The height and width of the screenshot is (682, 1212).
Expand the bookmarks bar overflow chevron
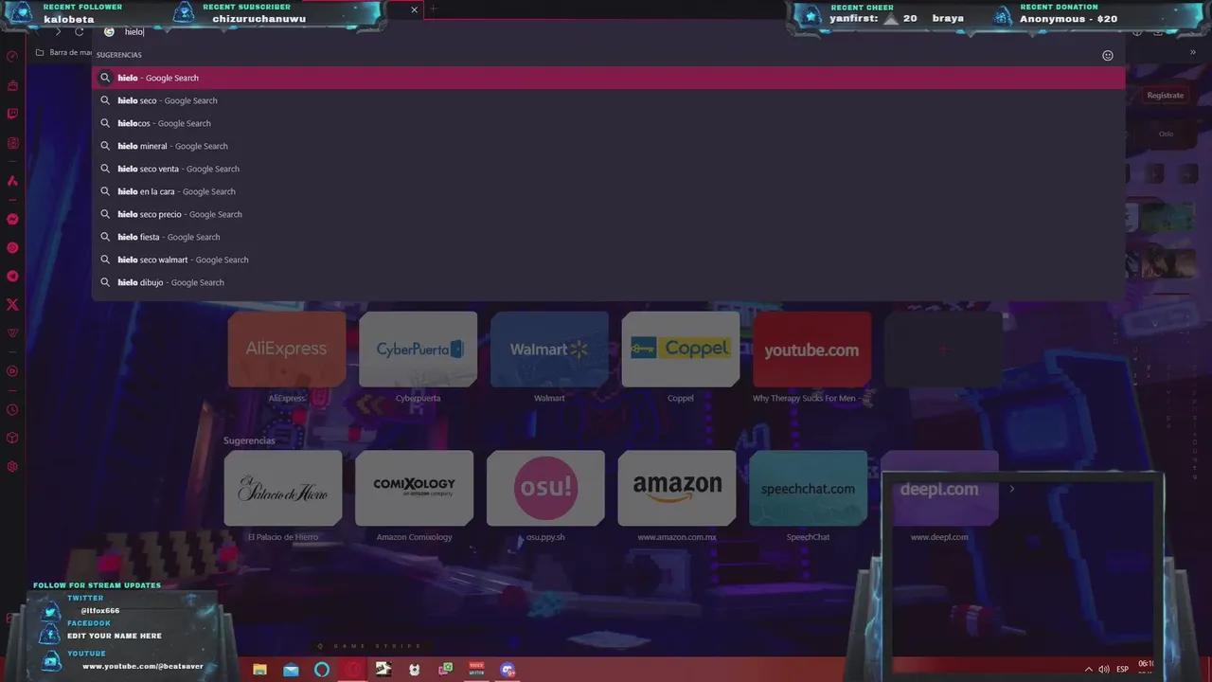tap(1192, 52)
